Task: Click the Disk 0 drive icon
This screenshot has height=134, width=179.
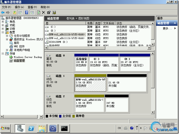Action: pyautogui.click(x=48, y=56)
